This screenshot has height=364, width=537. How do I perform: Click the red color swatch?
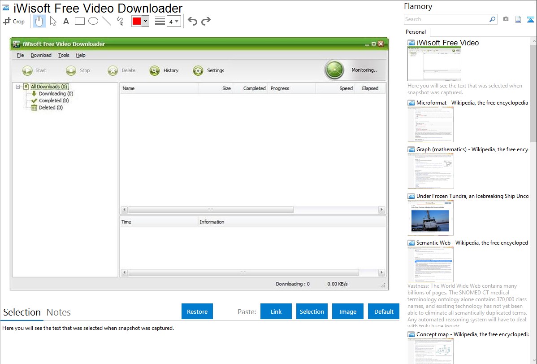click(137, 21)
